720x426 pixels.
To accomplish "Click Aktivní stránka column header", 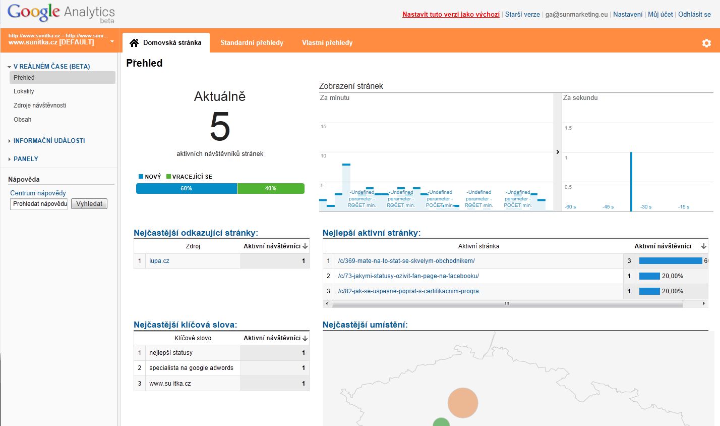I will 478,246.
